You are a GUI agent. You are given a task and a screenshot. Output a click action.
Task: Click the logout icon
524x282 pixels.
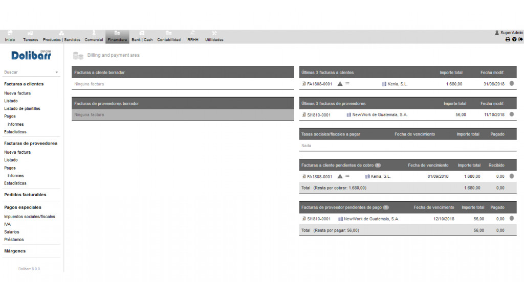[x=520, y=39]
